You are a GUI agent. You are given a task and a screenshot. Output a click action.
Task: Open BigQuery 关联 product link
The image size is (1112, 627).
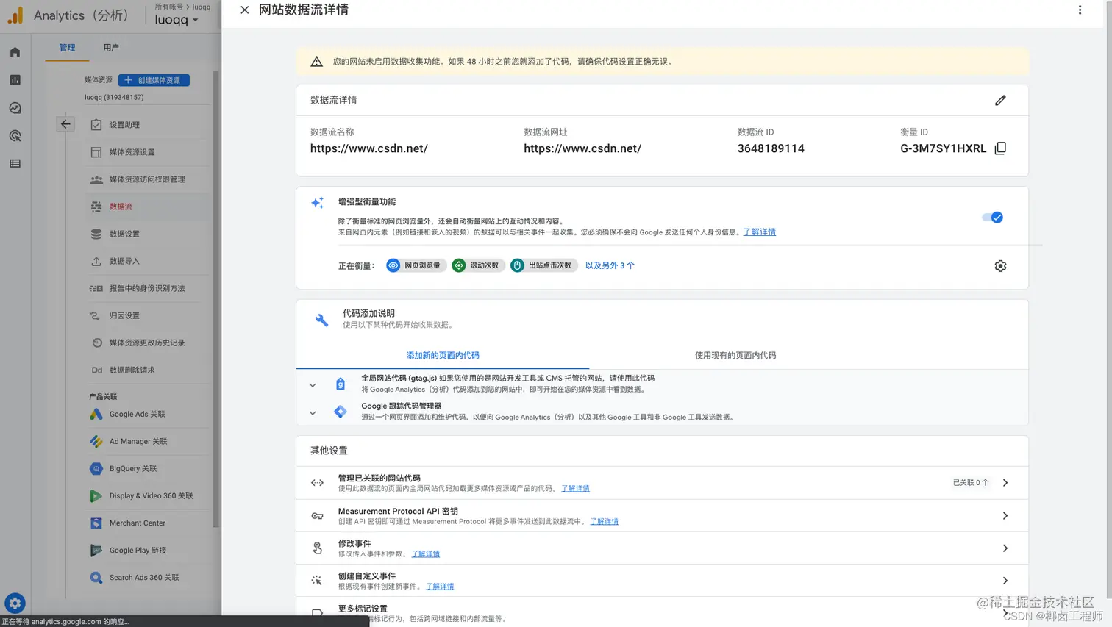[x=147, y=468]
